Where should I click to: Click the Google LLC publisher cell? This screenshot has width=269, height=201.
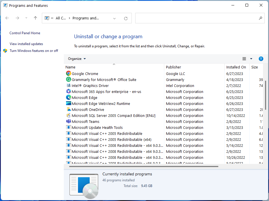tap(176, 74)
